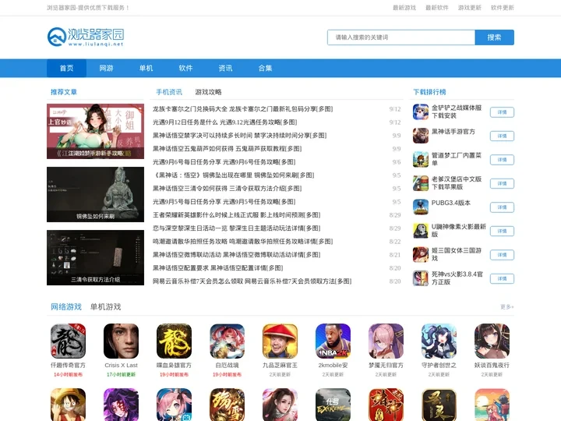
Task: Switch to 手机资讯 tab
Action: (x=169, y=92)
